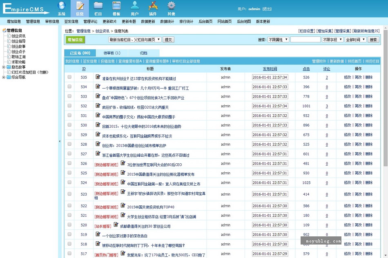
Task: Click the note icon in row 532
Action: pyautogui.click(x=98, y=106)
